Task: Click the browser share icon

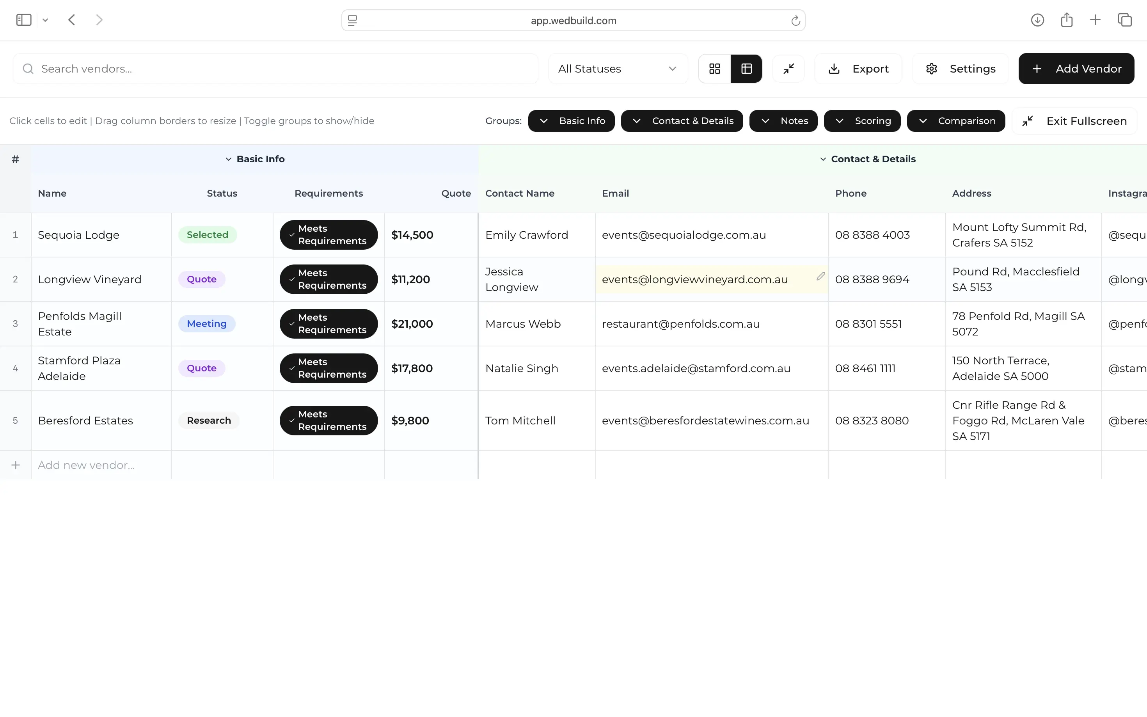Action: coord(1066,20)
